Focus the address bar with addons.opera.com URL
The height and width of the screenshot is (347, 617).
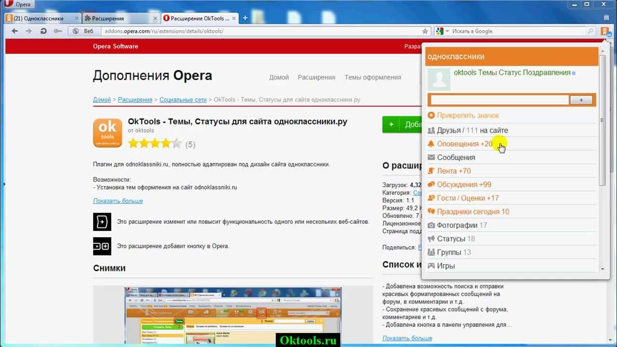click(x=260, y=31)
